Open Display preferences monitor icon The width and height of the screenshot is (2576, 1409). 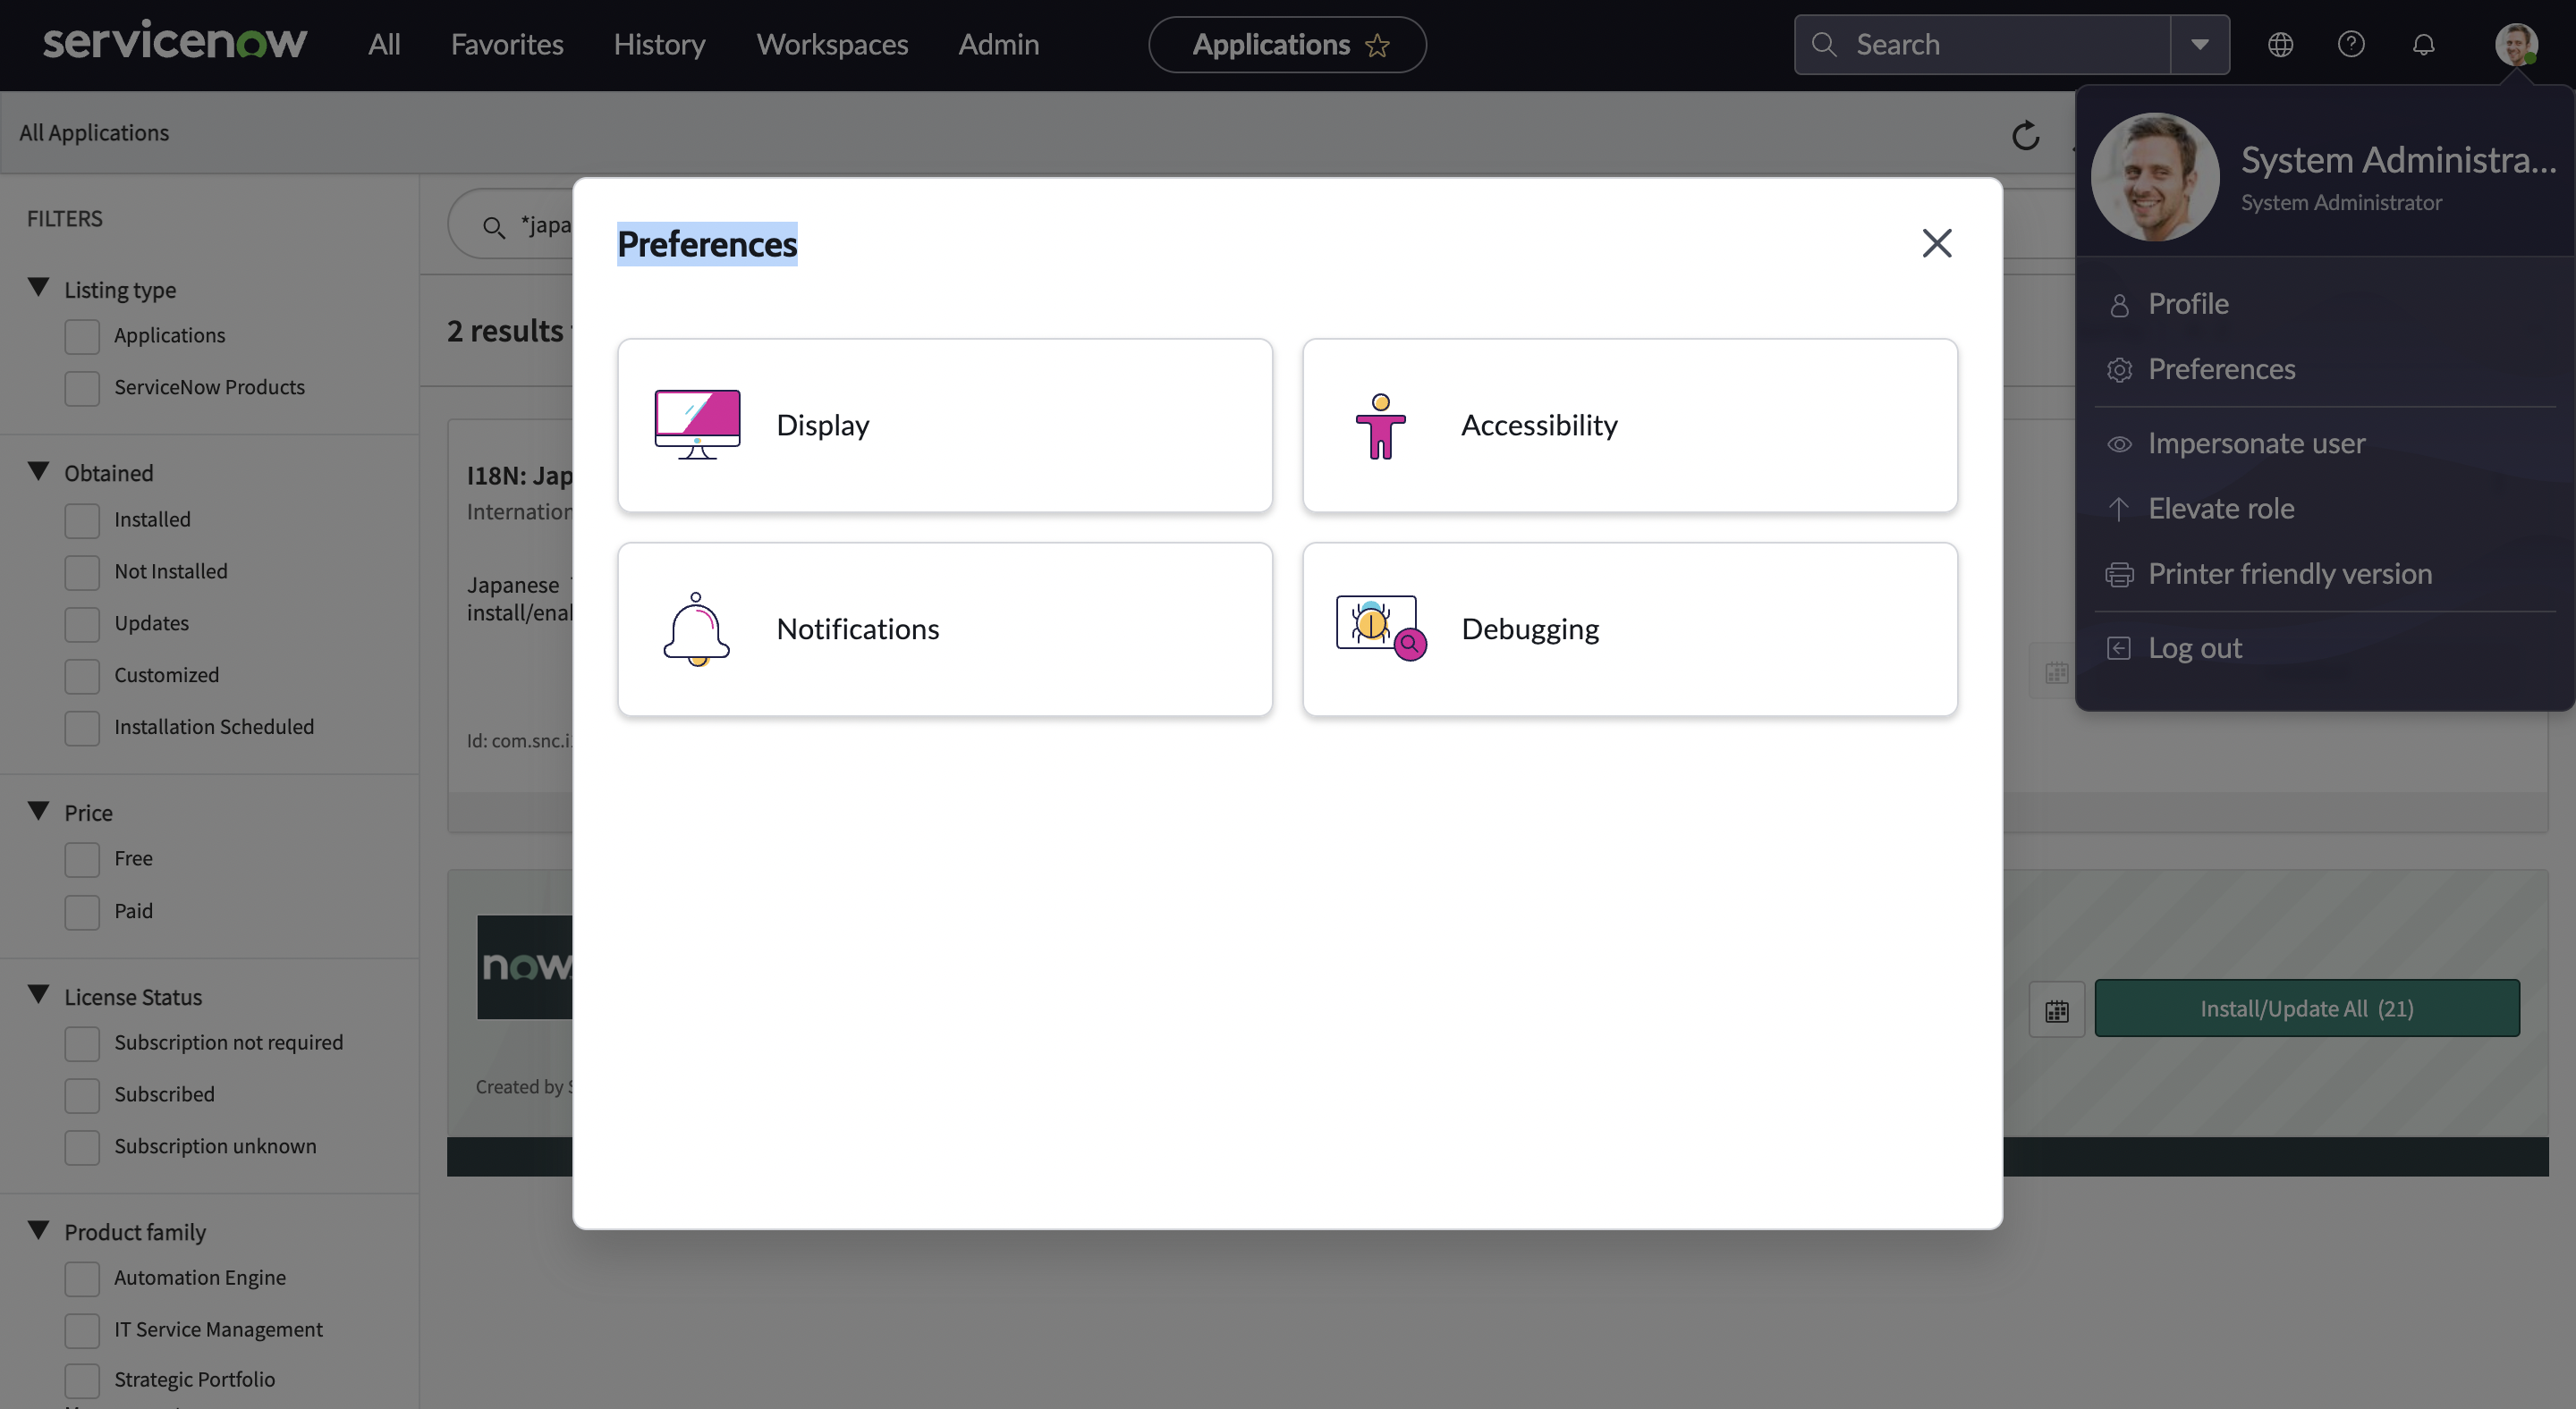tap(697, 425)
